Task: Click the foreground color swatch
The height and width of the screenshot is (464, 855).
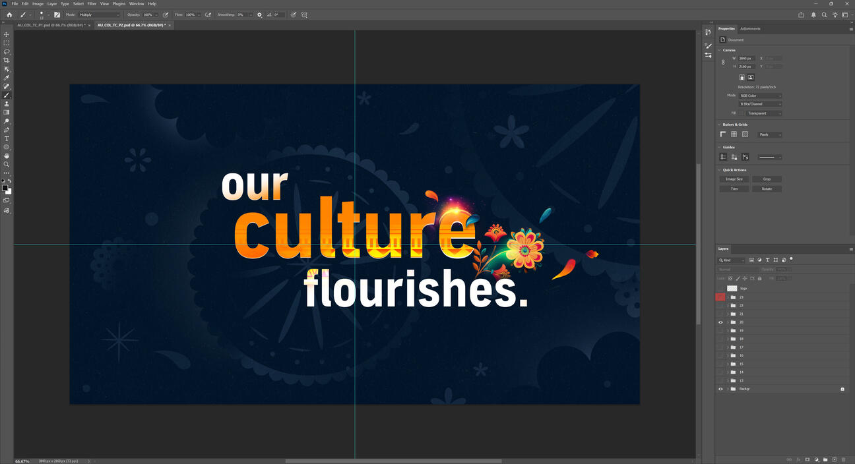Action: (5, 188)
